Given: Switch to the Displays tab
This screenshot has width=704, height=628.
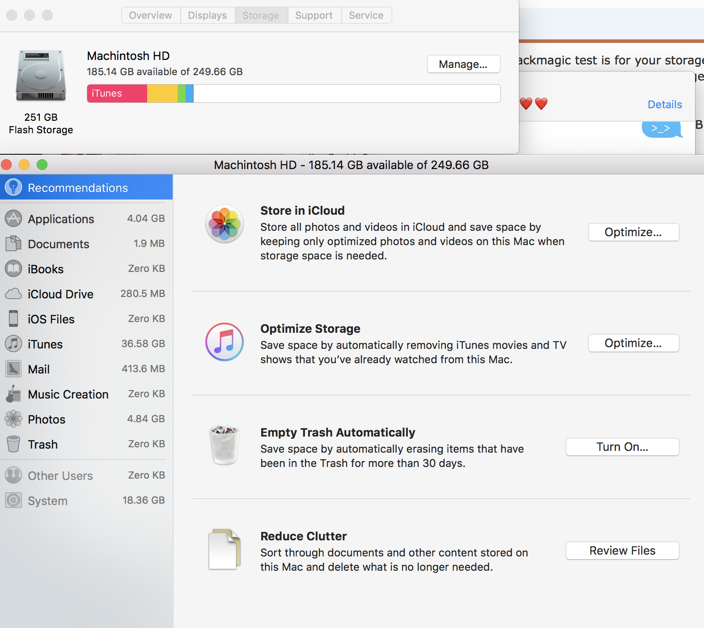Looking at the screenshot, I should pos(208,15).
